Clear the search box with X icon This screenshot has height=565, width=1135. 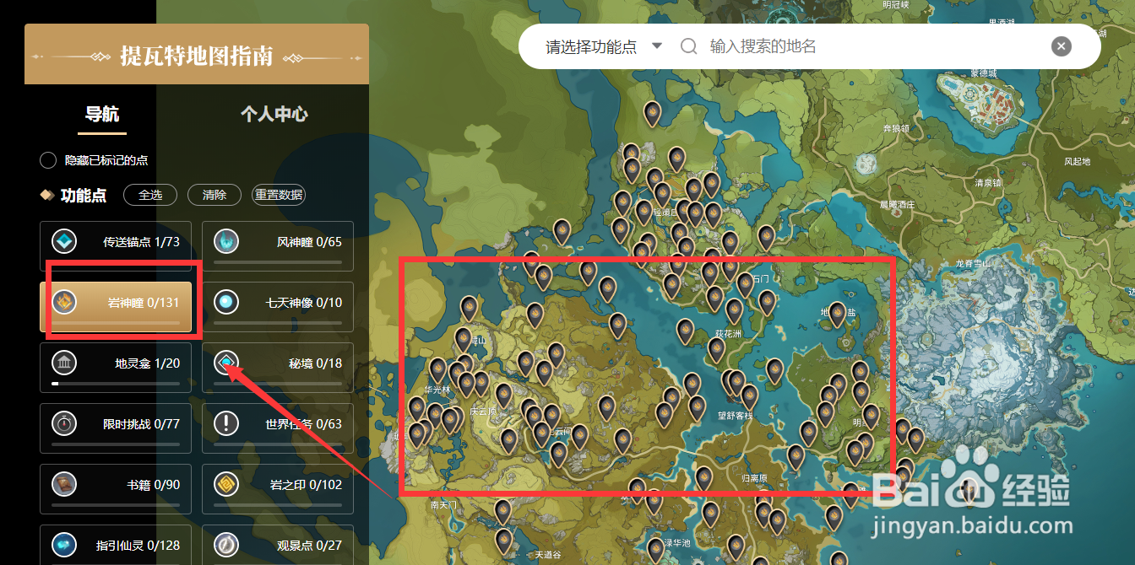pyautogui.click(x=1062, y=46)
